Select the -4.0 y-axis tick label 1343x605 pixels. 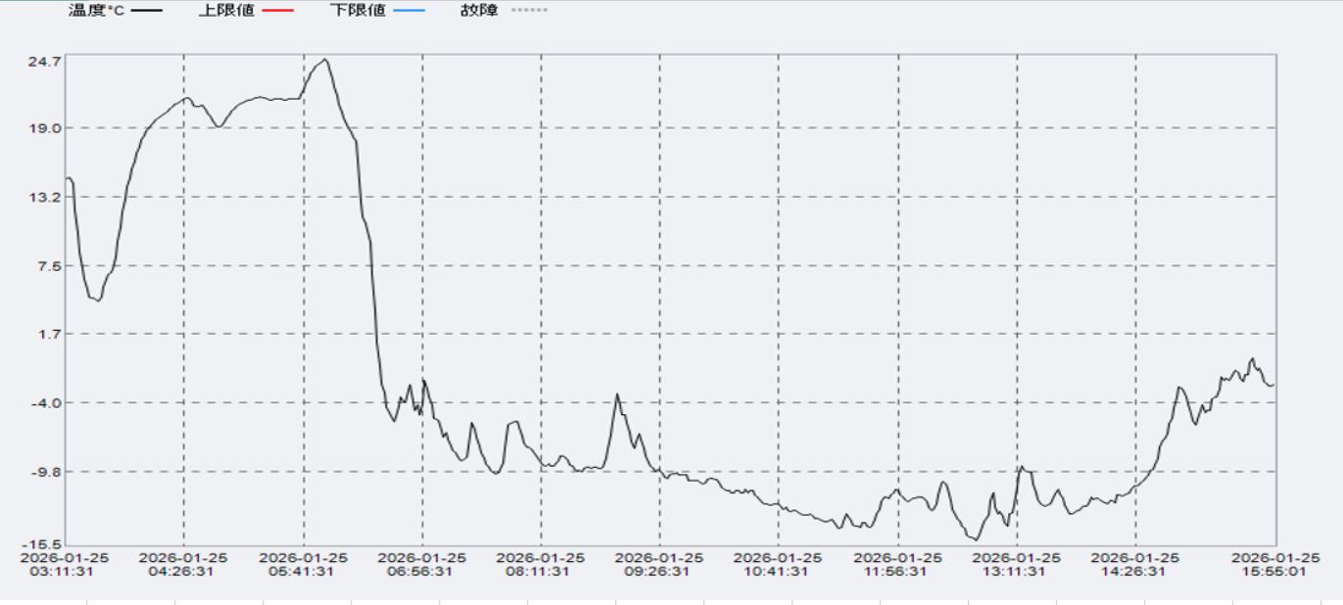pyautogui.click(x=45, y=402)
